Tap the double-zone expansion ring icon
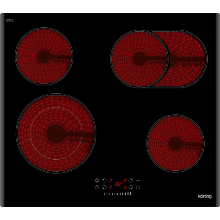Image resolution: width=220 pixels, height=220 pixels. click(x=97, y=180)
